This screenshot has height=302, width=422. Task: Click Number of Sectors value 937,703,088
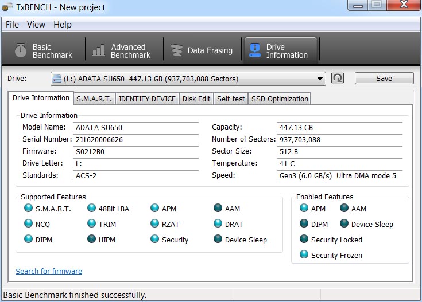[340, 139]
